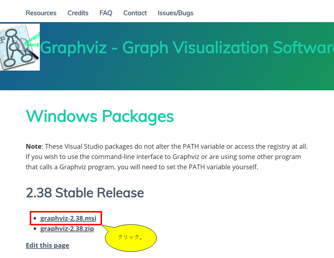334x258 pixels.
Task: Open the Issues/Bugs page
Action: (x=175, y=13)
